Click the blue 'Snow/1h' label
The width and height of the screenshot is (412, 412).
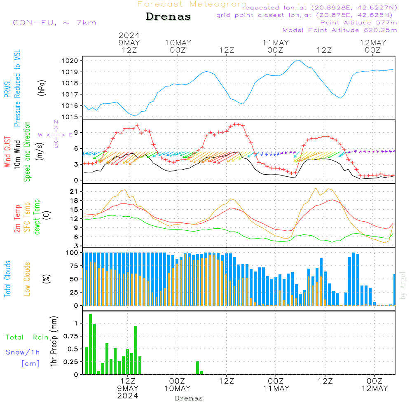[x=23, y=352]
